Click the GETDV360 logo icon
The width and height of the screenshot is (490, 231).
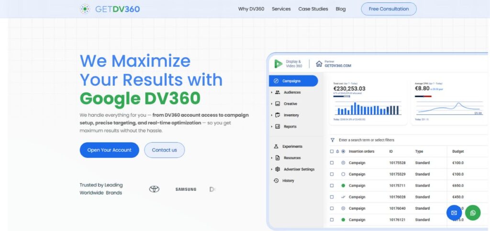(85, 9)
